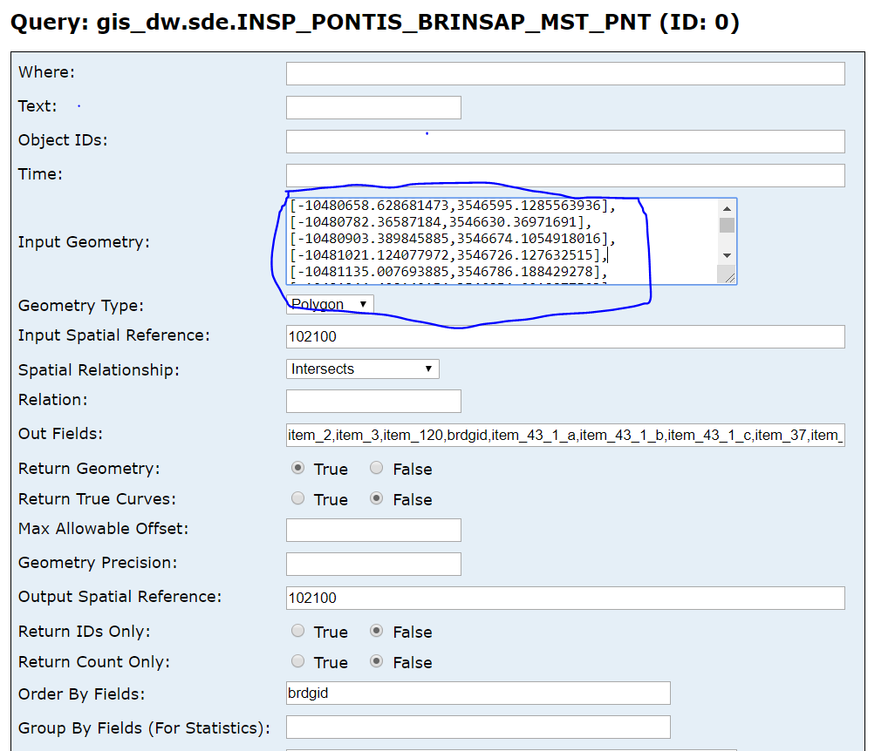
Task: Select False for Return Count Only
Action: click(376, 661)
